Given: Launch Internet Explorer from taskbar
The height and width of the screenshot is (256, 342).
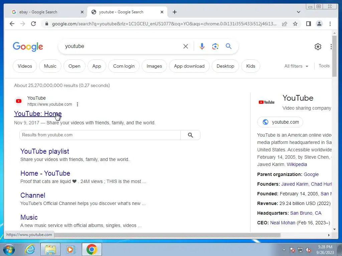Looking at the screenshot, I should point(30,249).
